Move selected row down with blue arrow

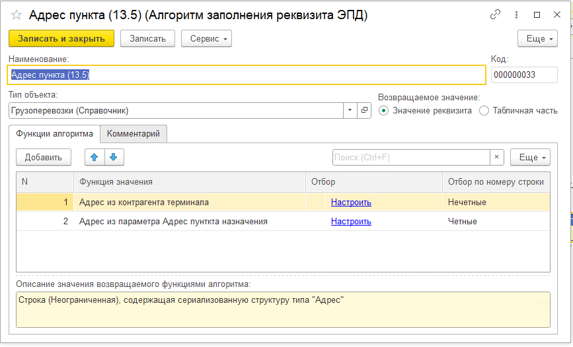[114, 157]
